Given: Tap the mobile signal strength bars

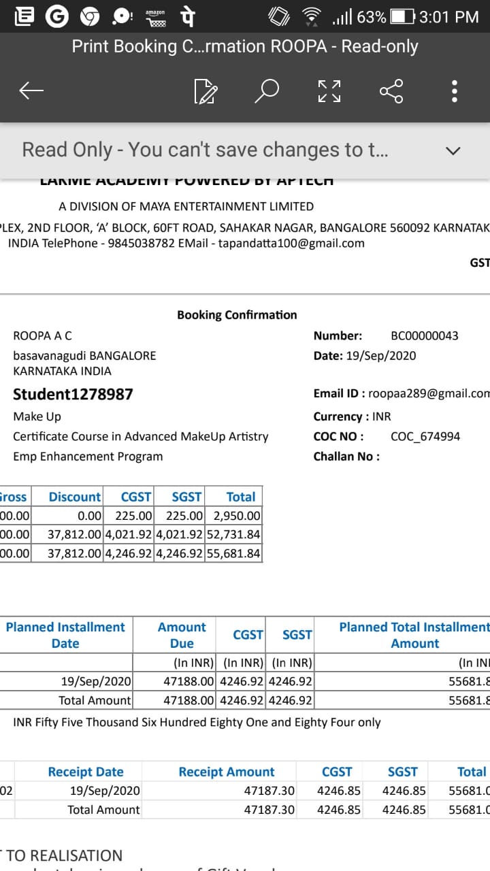Looking at the screenshot, I should (x=342, y=17).
